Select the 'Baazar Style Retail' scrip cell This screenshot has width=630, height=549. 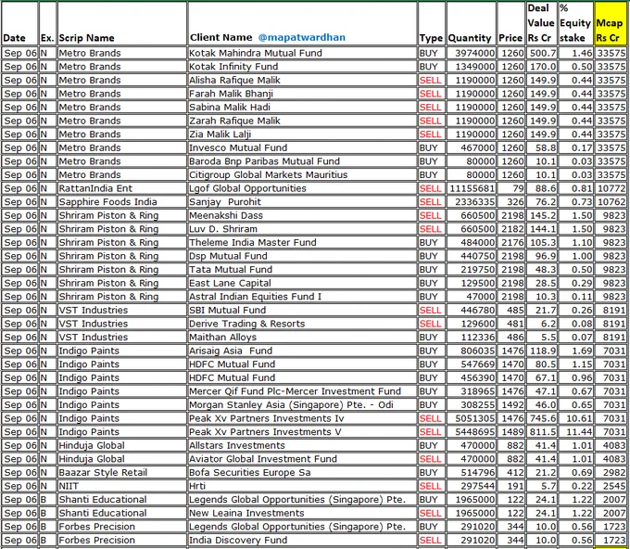(x=122, y=473)
